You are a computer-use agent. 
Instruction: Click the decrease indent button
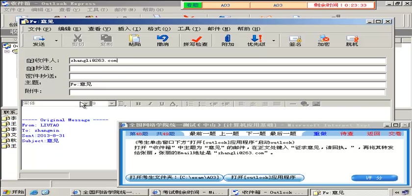coord(214,104)
